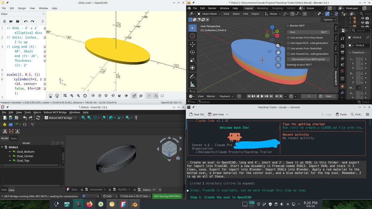This screenshot has width=372, height=209.
Task: Toggle Blender snapping magnet button
Action: coord(292,14)
